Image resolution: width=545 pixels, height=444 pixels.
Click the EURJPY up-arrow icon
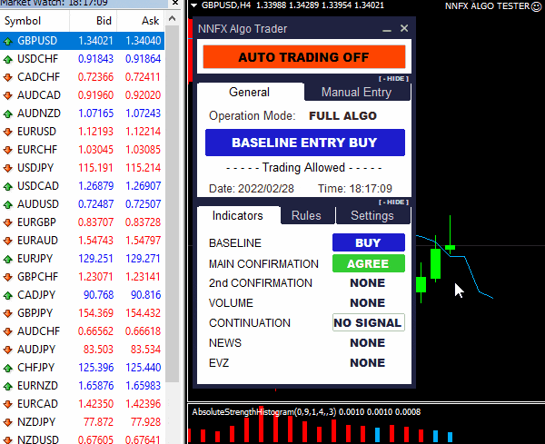click(x=7, y=259)
